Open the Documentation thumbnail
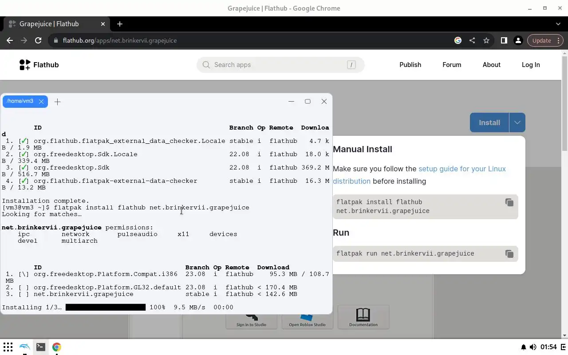568x355 pixels. [x=363, y=317]
